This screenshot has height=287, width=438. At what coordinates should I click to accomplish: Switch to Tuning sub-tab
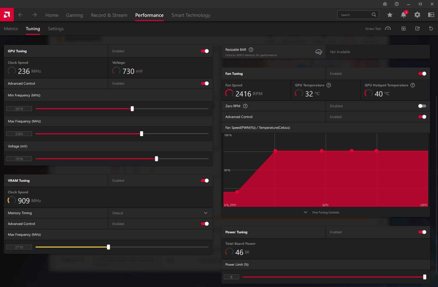tap(33, 29)
